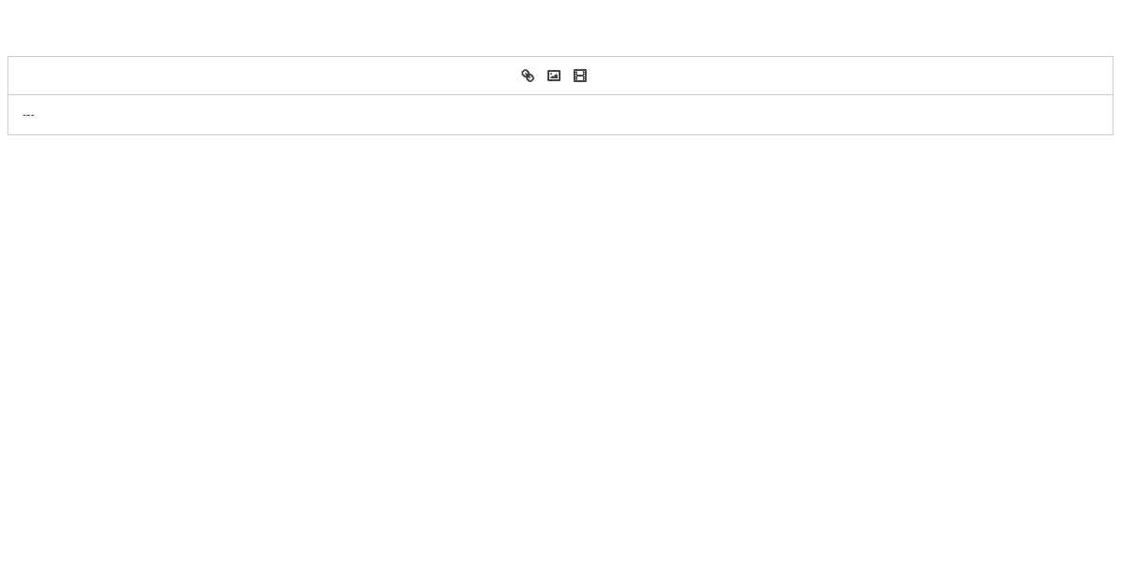Choose the movie reel toolbar icon
Viewport: 1121px width, 588px height.
580,76
